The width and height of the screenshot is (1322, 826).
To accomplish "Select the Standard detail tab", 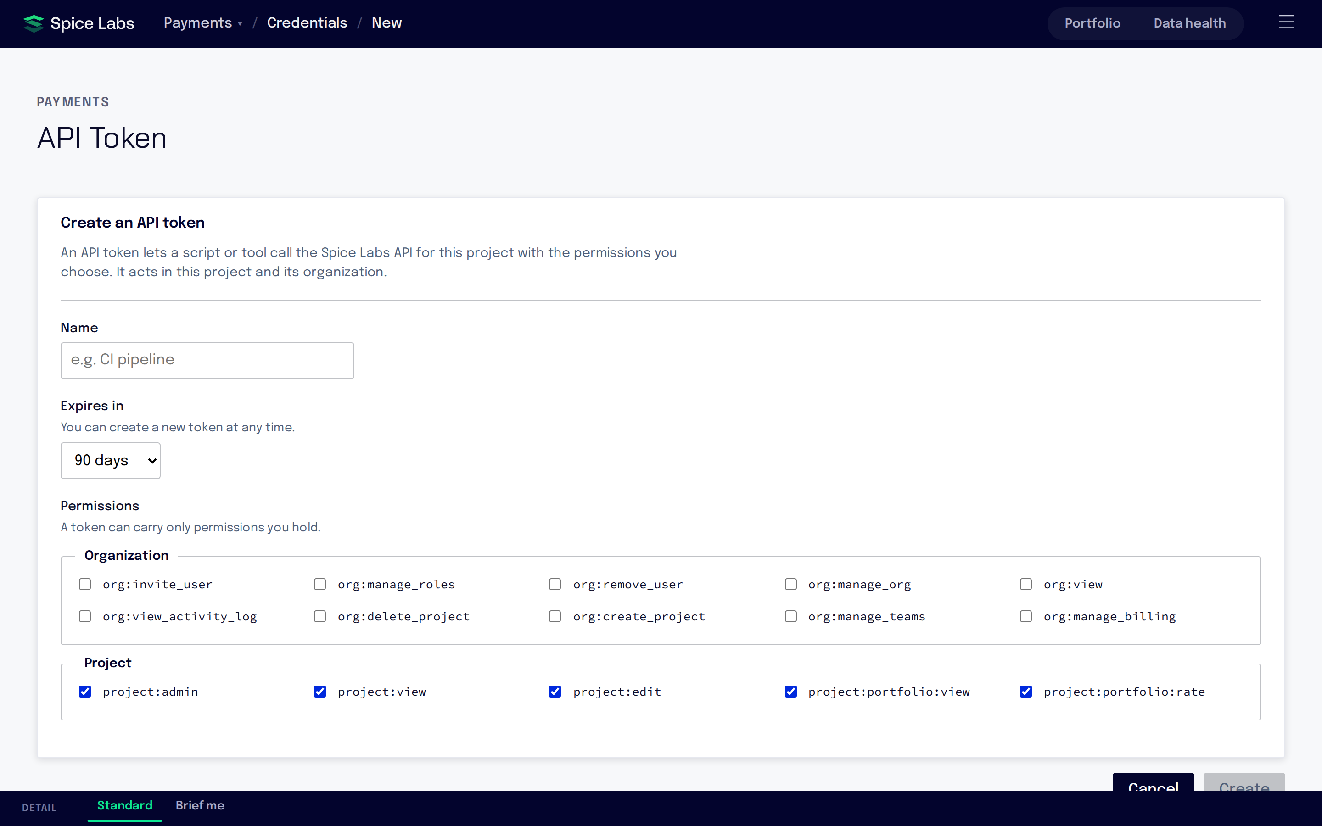I will pos(124,806).
